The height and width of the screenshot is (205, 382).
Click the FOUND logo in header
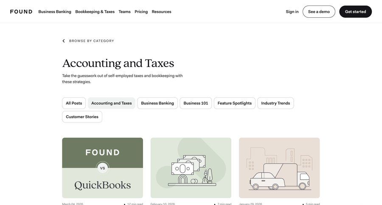pyautogui.click(x=21, y=12)
